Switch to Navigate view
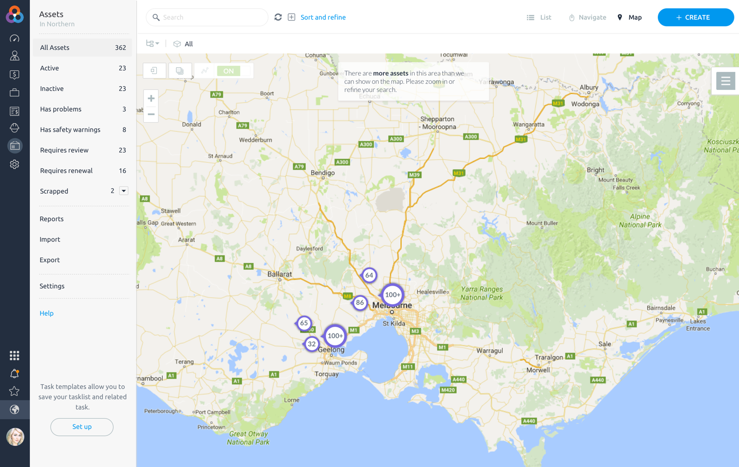 pos(587,17)
